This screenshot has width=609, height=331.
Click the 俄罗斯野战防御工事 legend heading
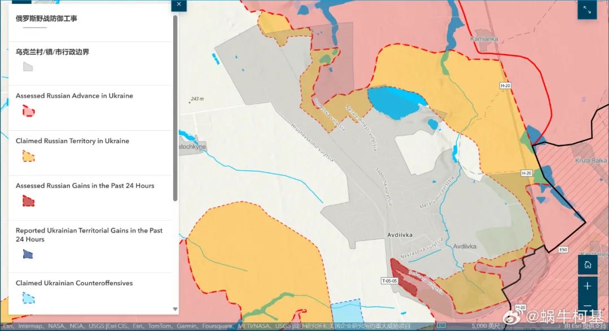(x=46, y=18)
